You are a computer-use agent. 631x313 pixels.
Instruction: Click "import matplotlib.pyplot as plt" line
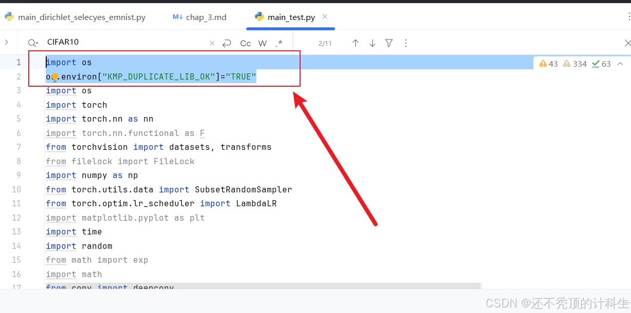(125, 218)
